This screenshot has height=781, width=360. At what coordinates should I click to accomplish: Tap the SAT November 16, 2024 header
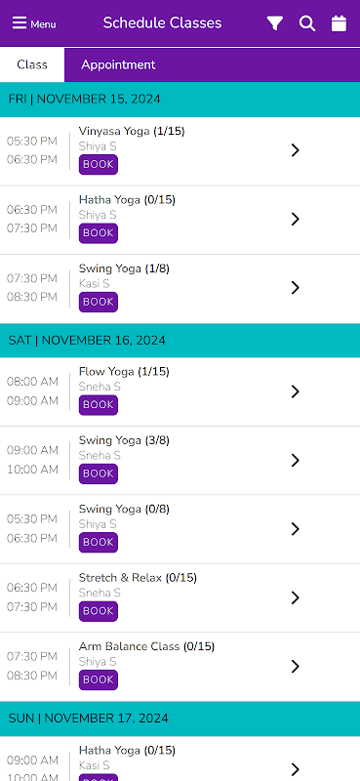[x=180, y=341]
